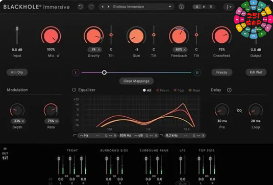The width and height of the screenshot is (273, 185).
Task: Toggle the Kill Wet button
Action: coord(256,72)
